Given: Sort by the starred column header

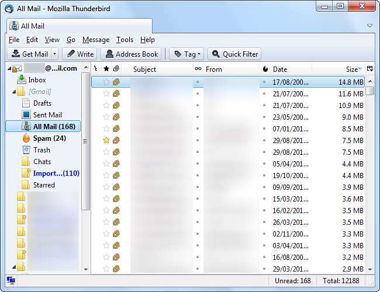Looking at the screenshot, I should tap(106, 69).
